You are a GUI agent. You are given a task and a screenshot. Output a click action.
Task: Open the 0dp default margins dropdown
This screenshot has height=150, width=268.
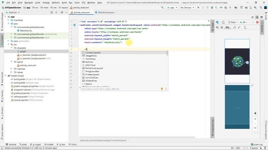point(227,27)
